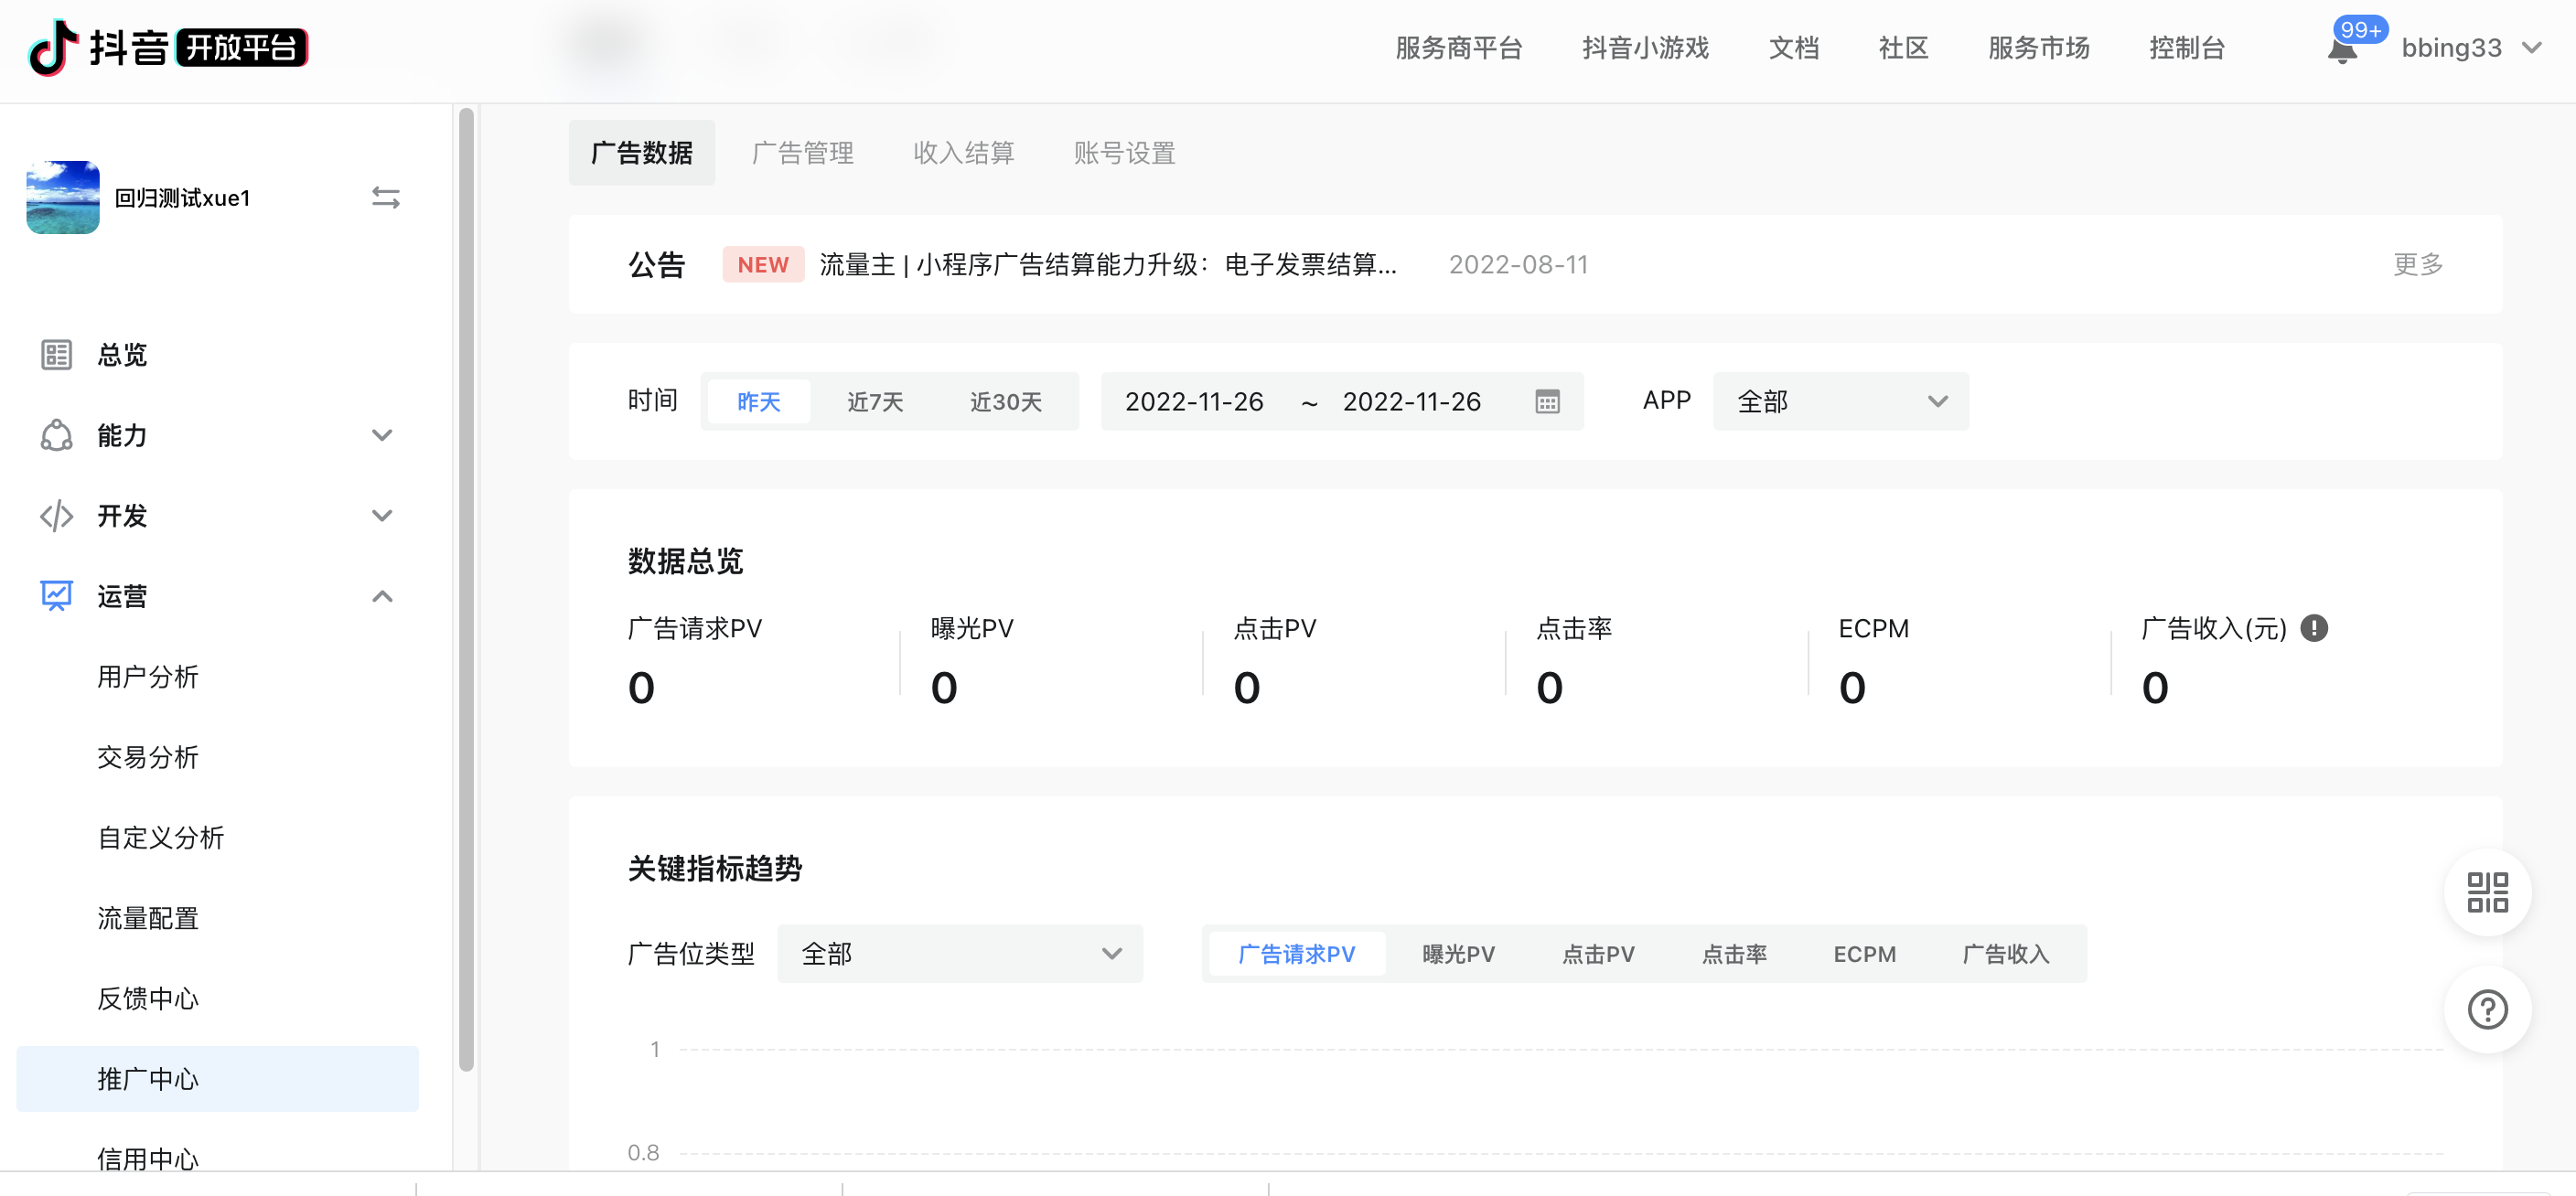
Task: Click the switch app arrows icon
Action: tap(386, 198)
